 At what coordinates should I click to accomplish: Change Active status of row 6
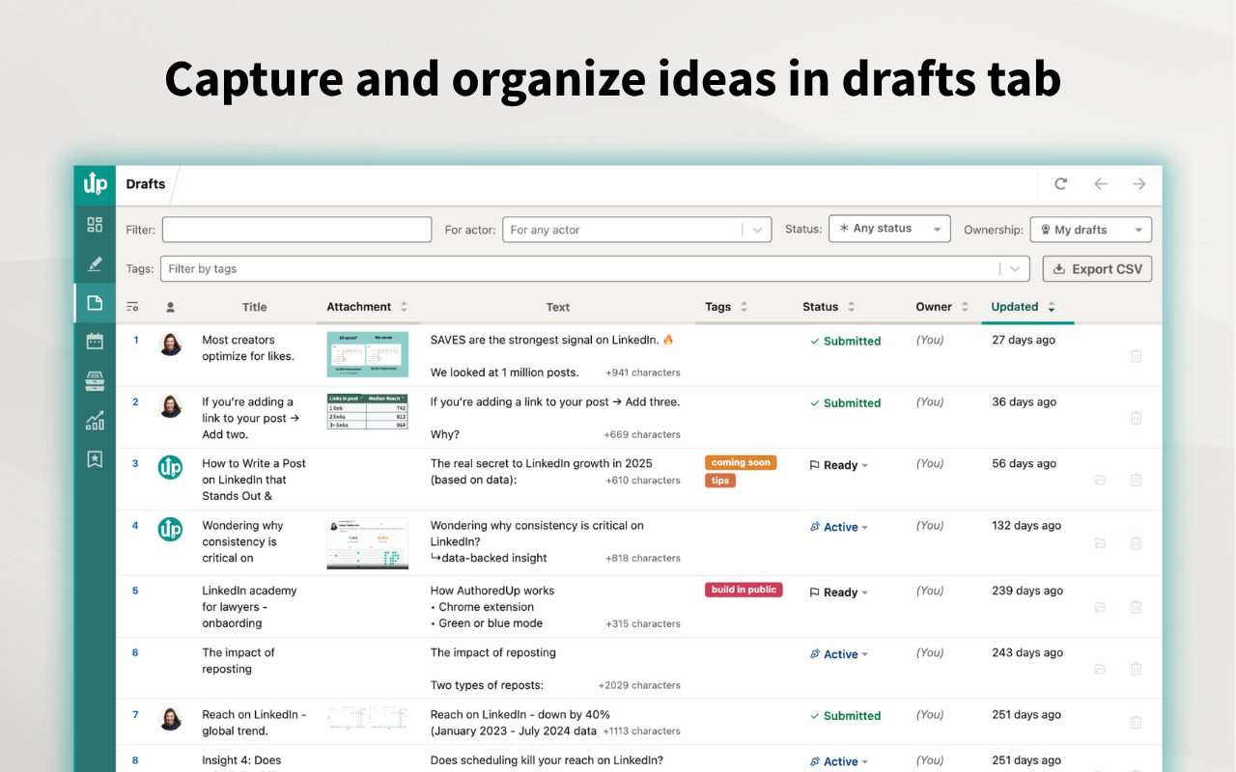839,654
